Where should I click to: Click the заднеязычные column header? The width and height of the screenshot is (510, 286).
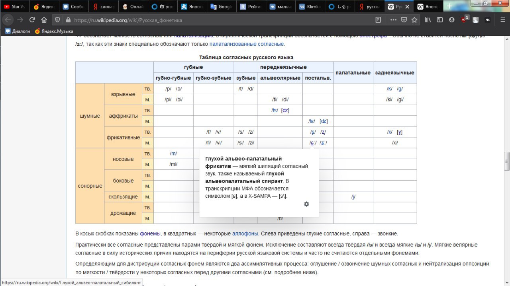[395, 72]
